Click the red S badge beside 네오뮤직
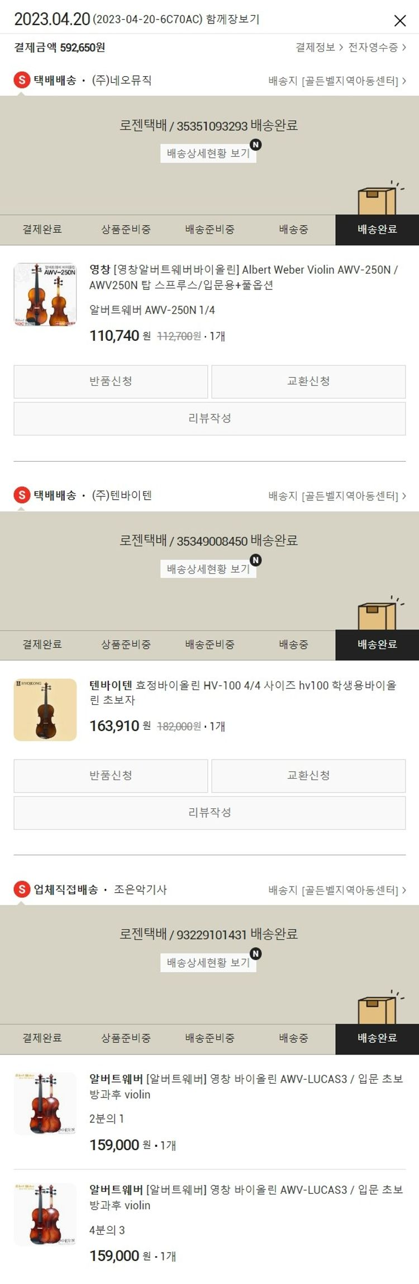The width and height of the screenshot is (419, 1284). click(22, 80)
